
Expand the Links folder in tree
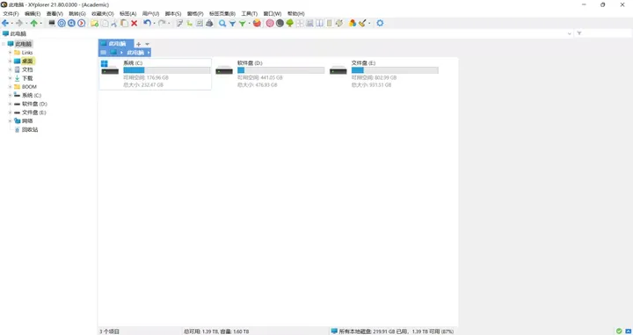coord(10,53)
